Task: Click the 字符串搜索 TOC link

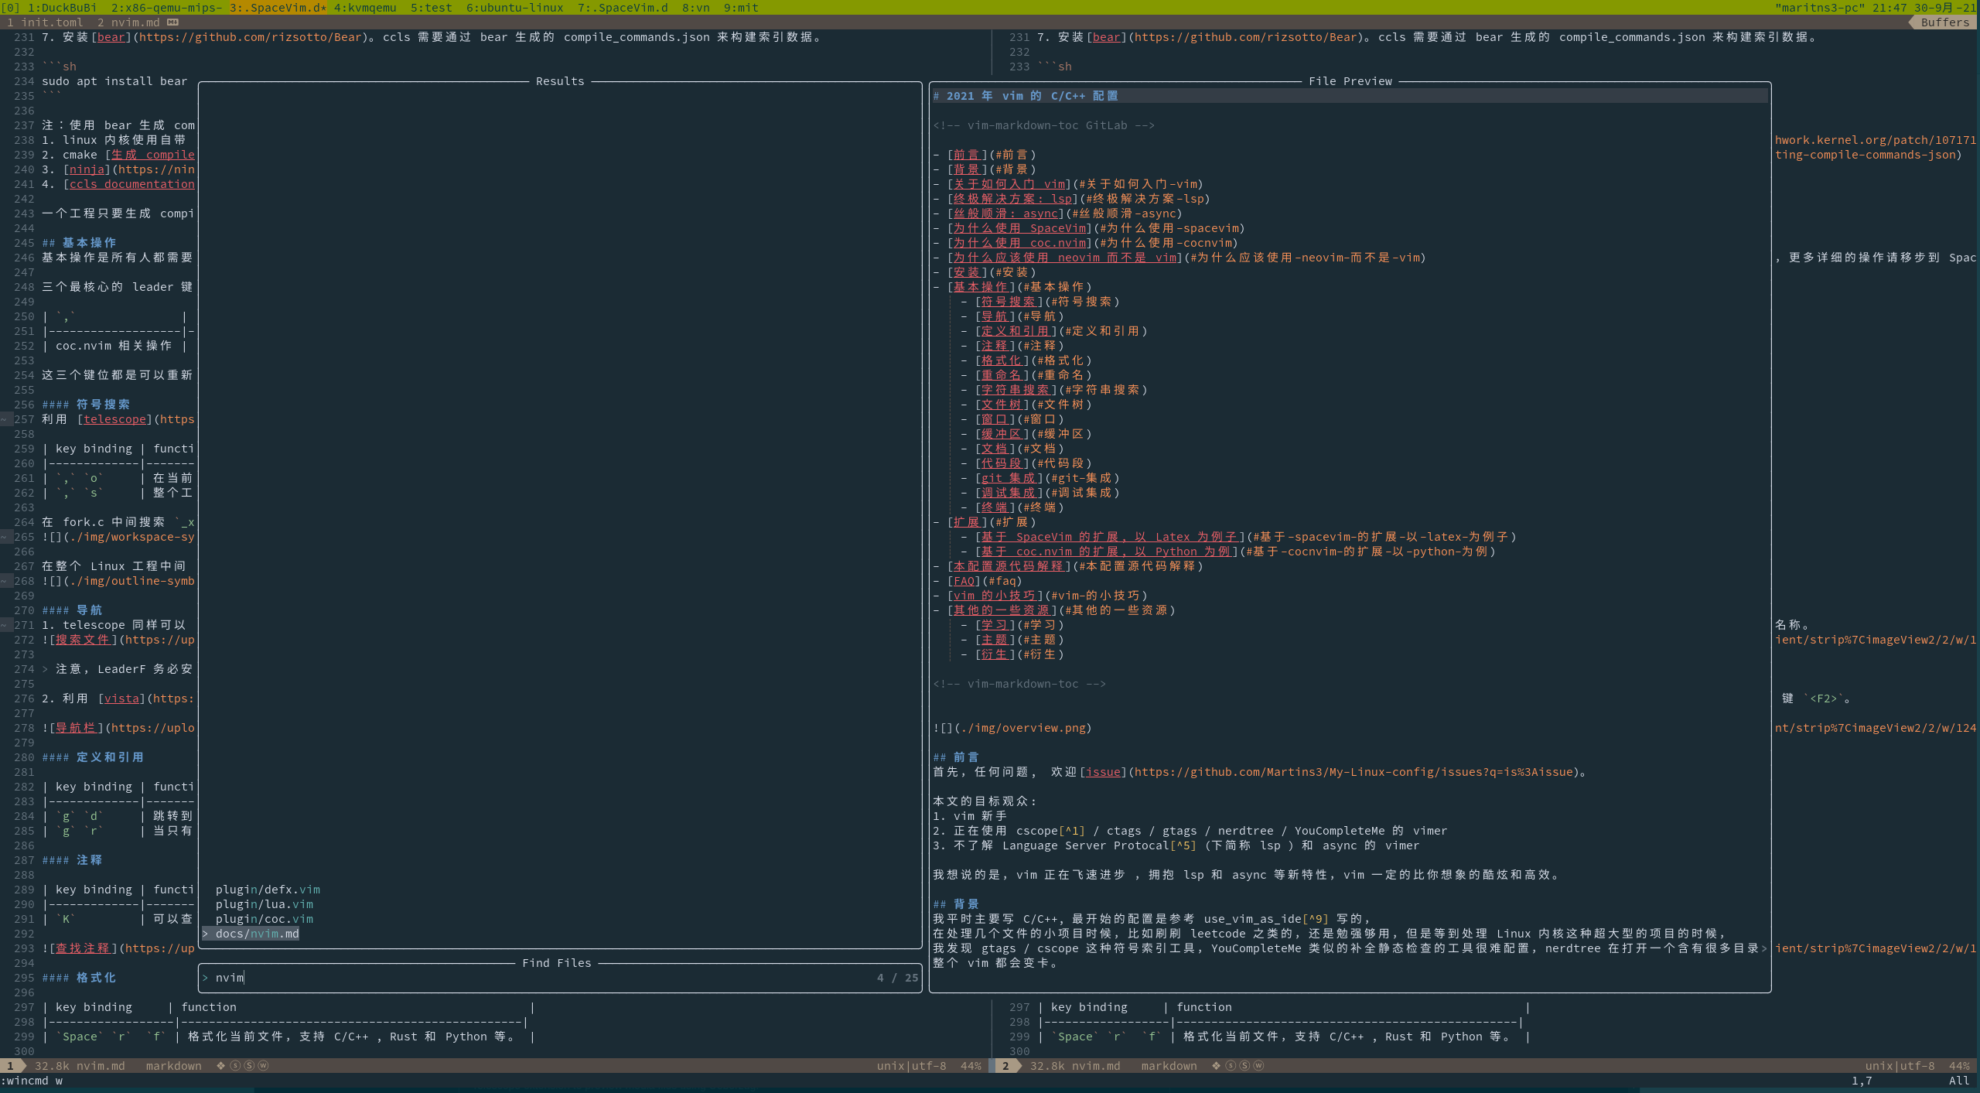Action: pos(1015,390)
